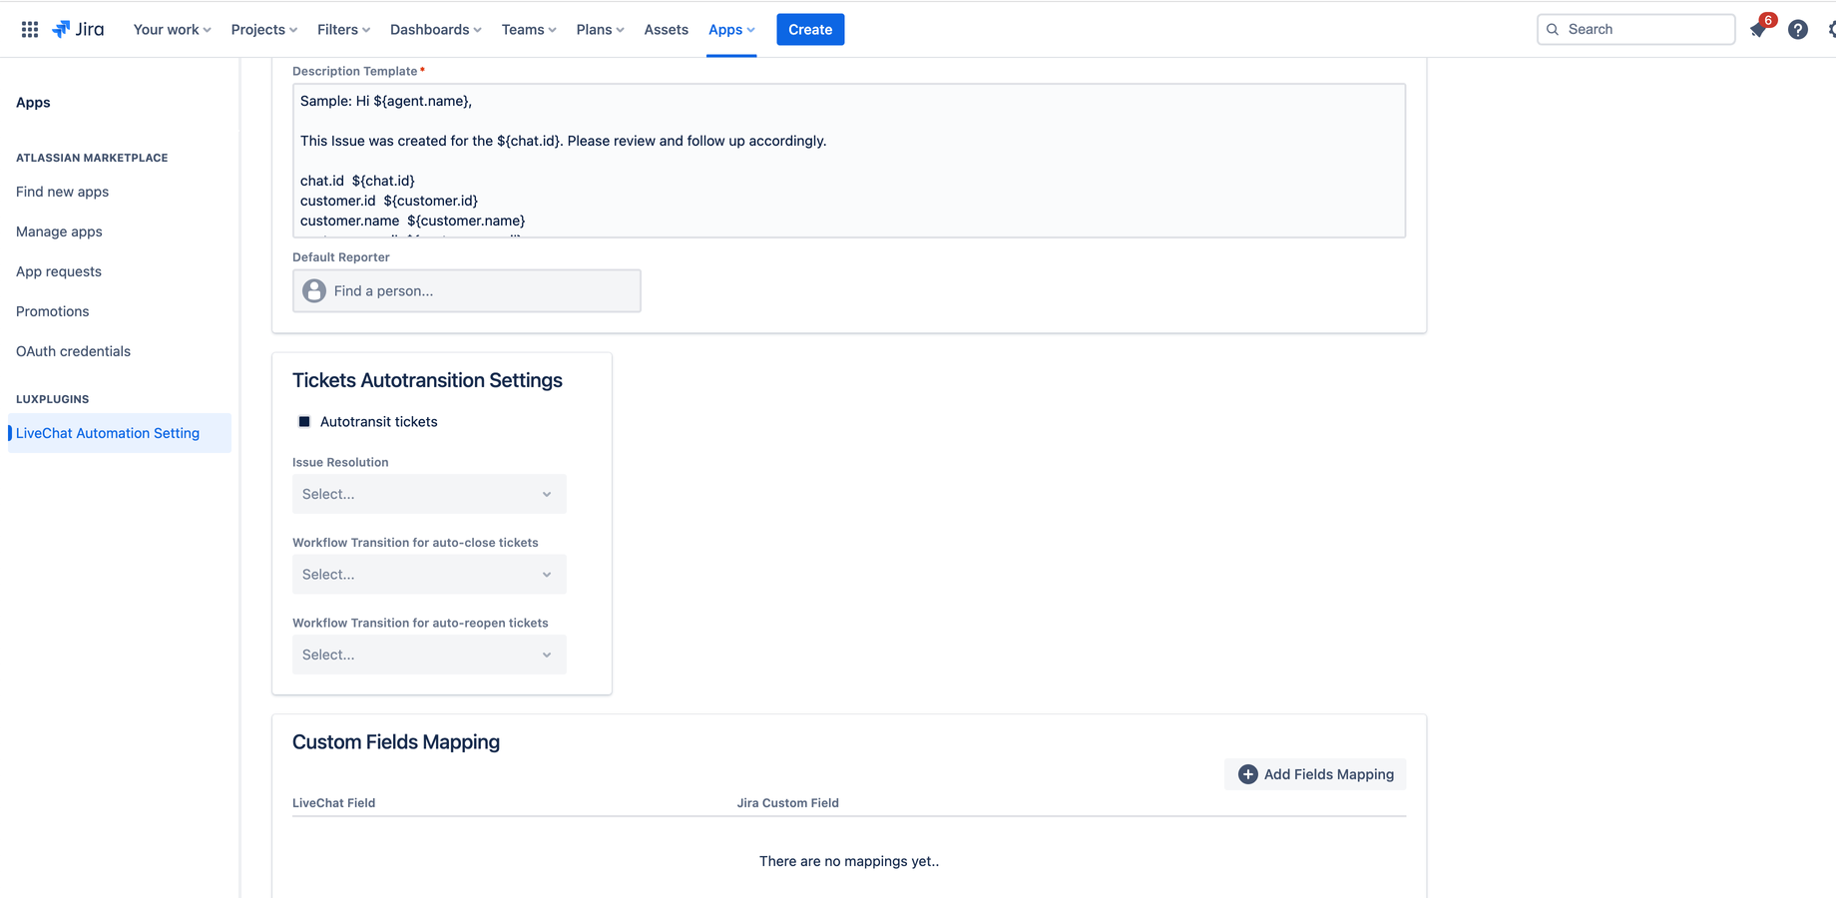Image resolution: width=1836 pixels, height=898 pixels.
Task: Open auto-reopen Workflow Transition dropdown
Action: pos(429,655)
